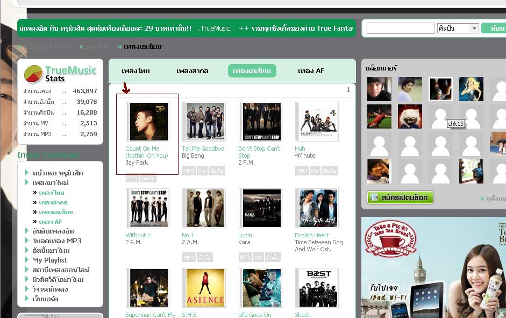Open the เพลงเอเชียน sidebar sublink
Screen dimensions: 506x318
coord(56,212)
